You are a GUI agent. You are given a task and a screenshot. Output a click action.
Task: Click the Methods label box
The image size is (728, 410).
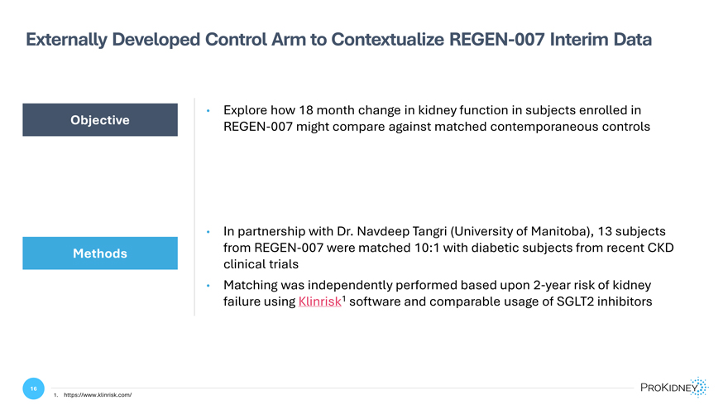(100, 253)
